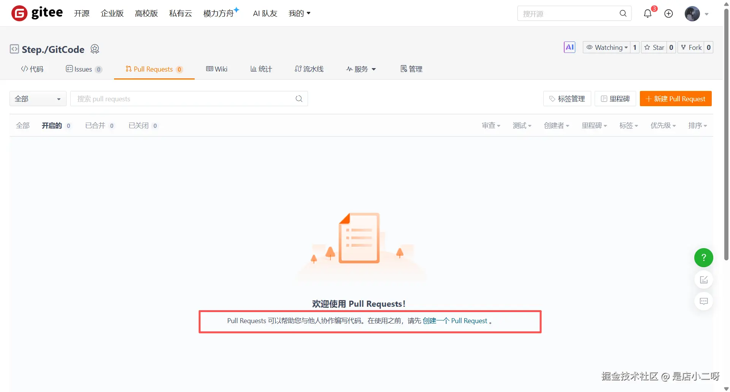Switch to the 代码 tab

[32, 69]
